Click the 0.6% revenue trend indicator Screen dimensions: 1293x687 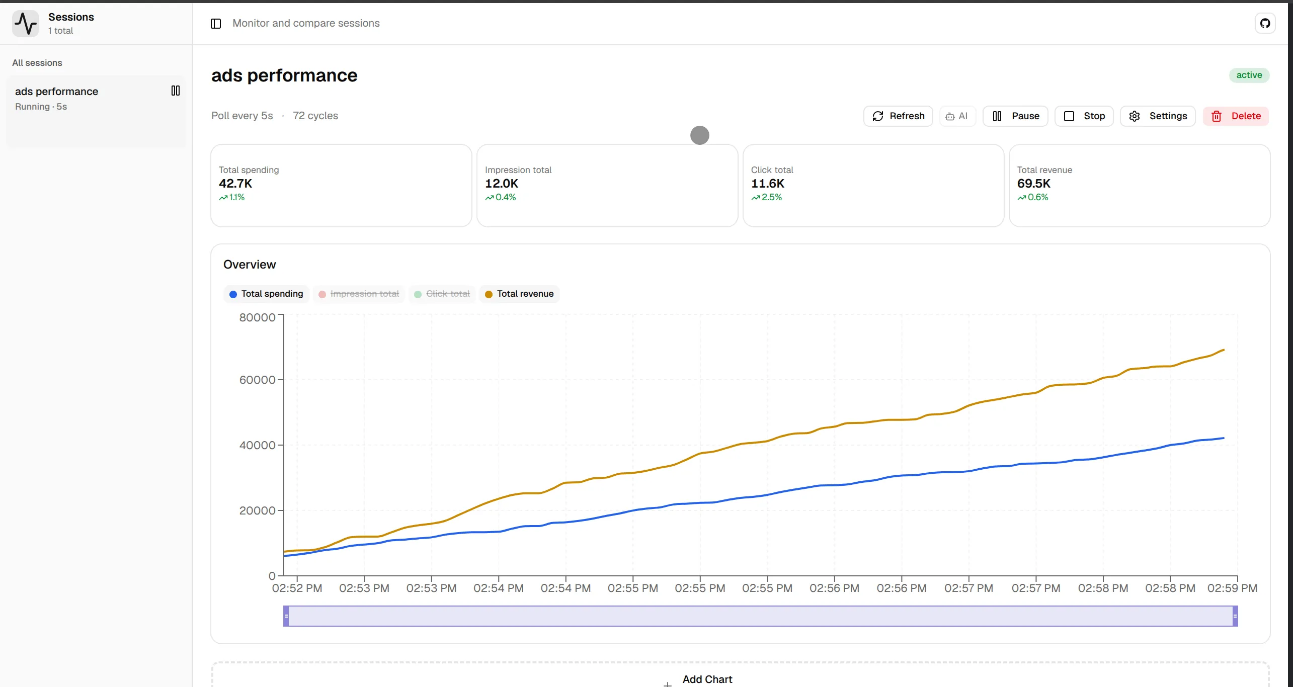tap(1033, 197)
